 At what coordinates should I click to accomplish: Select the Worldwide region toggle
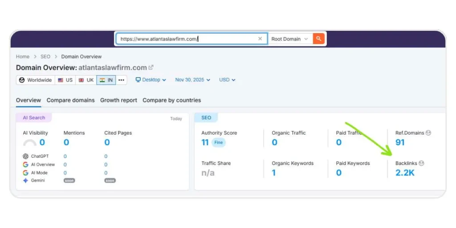pyautogui.click(x=35, y=80)
